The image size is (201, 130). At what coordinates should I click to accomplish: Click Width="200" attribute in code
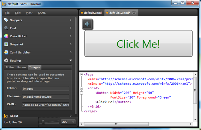coord(121,93)
